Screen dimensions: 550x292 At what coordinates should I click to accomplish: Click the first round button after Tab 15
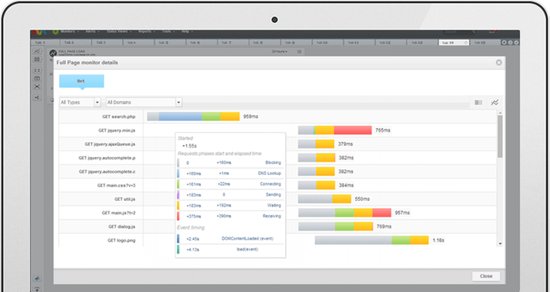point(504,42)
